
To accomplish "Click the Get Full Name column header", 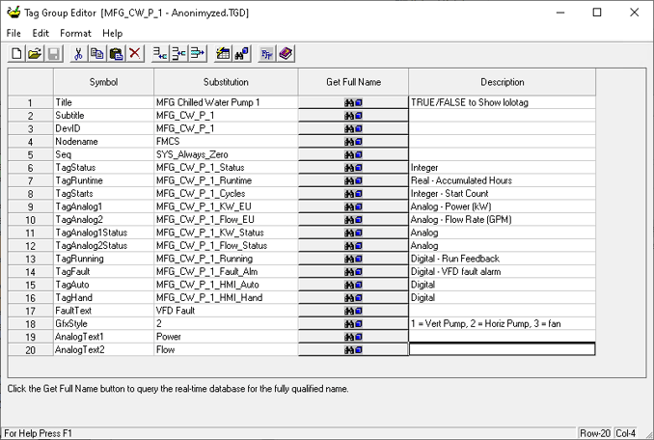I will 353,82.
